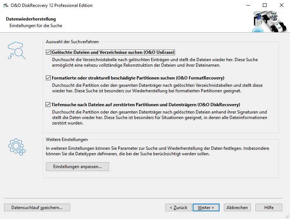Uncheck the O&O UnErase deleted files search checkbox
The width and height of the screenshot is (290, 219).
click(x=48, y=52)
